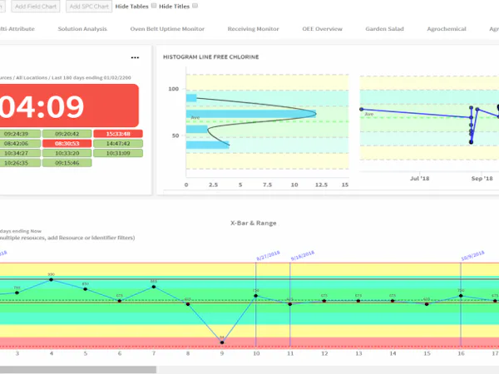Click the first point of the chlorine trend line
This screenshot has width=499, height=374.
(x=361, y=109)
